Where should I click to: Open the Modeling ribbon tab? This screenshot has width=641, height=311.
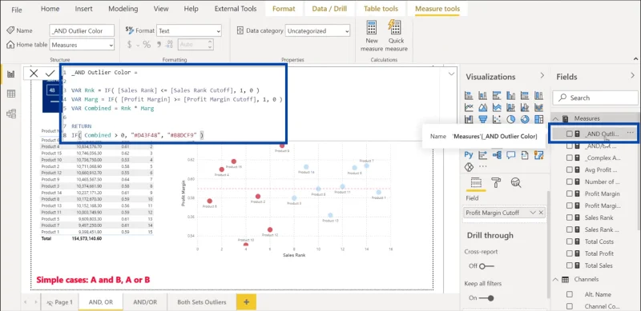click(123, 9)
